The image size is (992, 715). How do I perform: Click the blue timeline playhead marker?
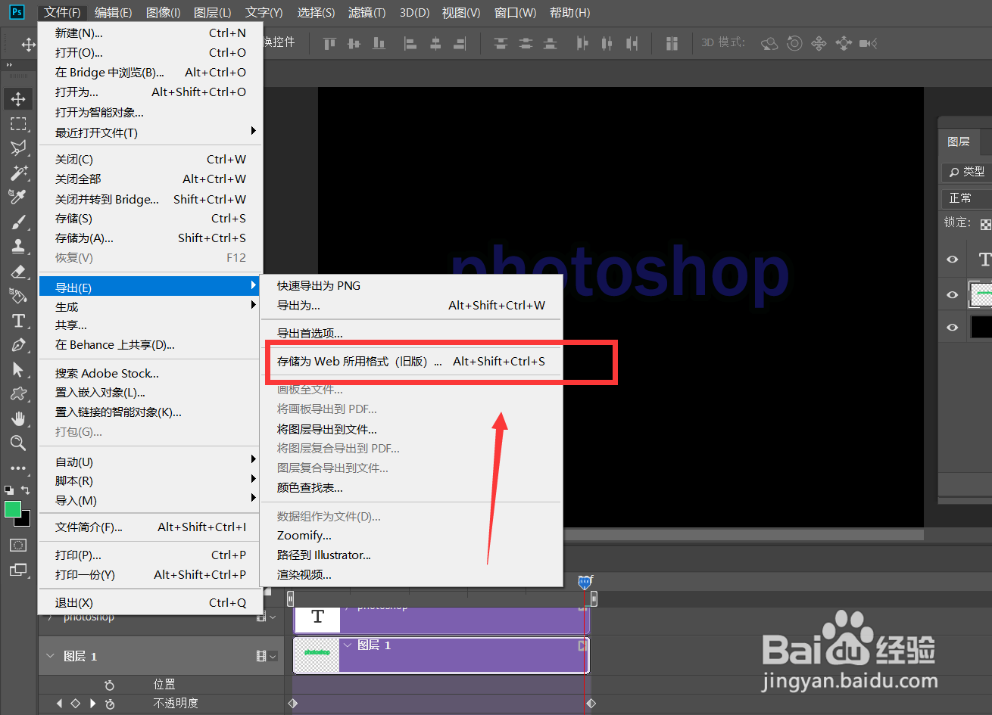pos(585,582)
